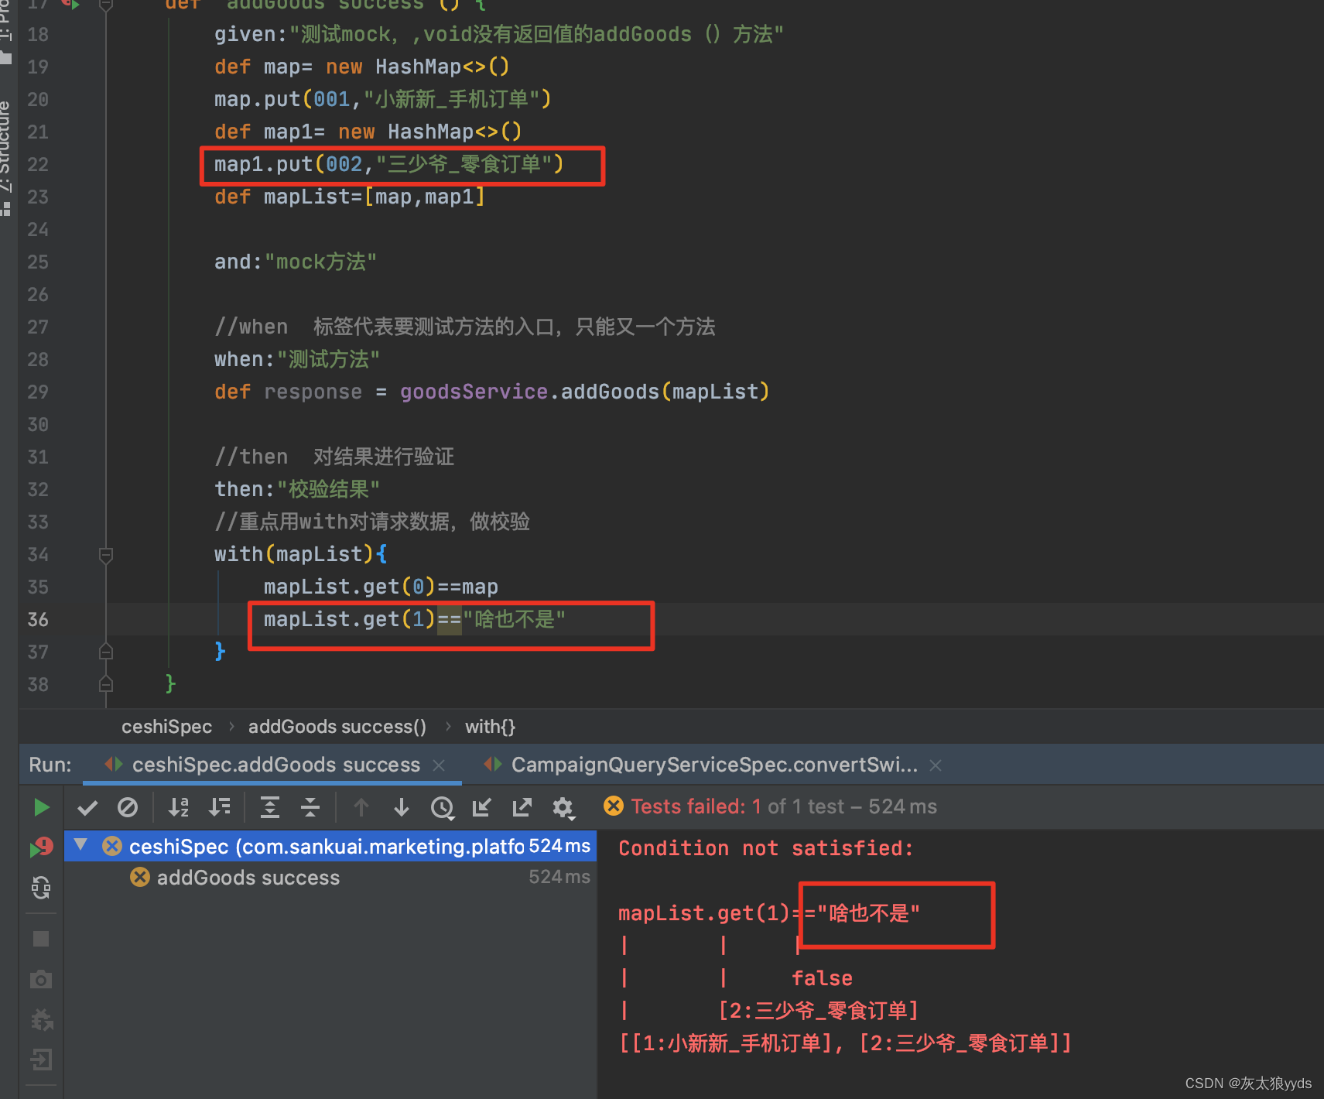Export test results icon
The image size is (1324, 1099).
522,807
